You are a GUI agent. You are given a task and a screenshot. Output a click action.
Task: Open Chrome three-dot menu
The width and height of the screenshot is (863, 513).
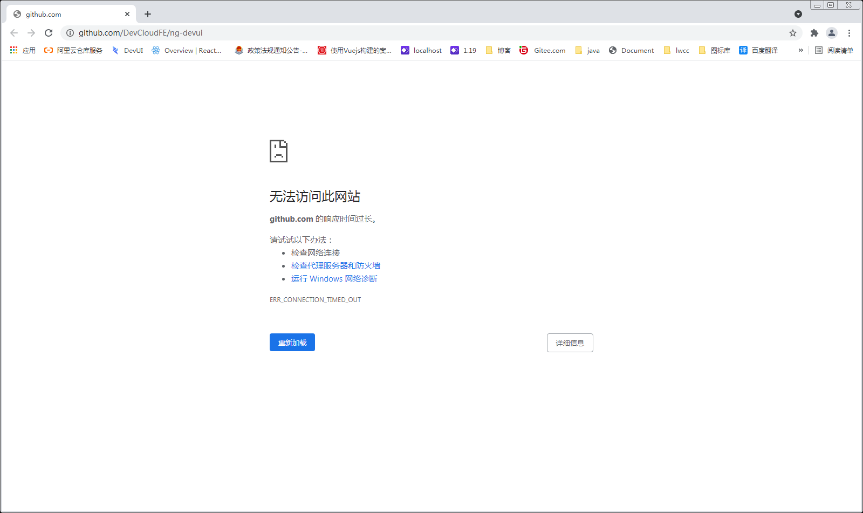[849, 33]
